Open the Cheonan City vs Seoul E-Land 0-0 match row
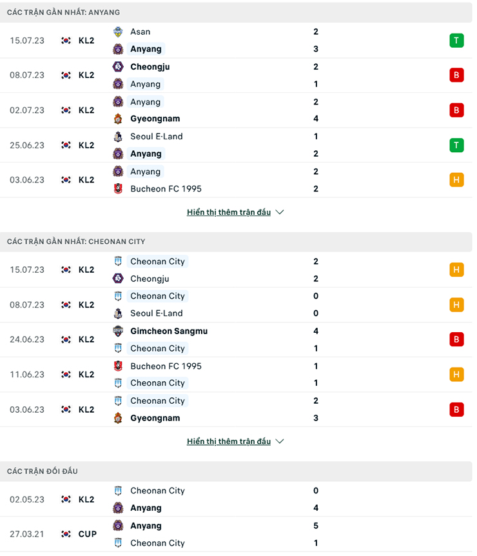 click(x=258, y=304)
